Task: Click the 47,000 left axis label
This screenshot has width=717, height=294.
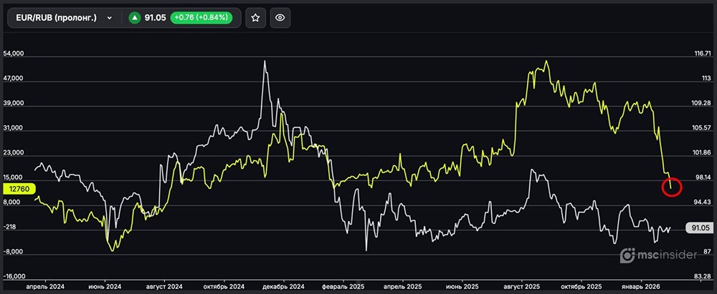Action: click(13, 79)
